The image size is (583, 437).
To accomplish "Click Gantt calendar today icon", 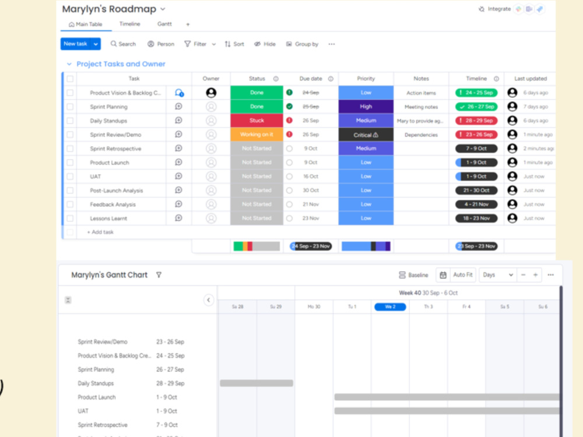I will [x=443, y=275].
